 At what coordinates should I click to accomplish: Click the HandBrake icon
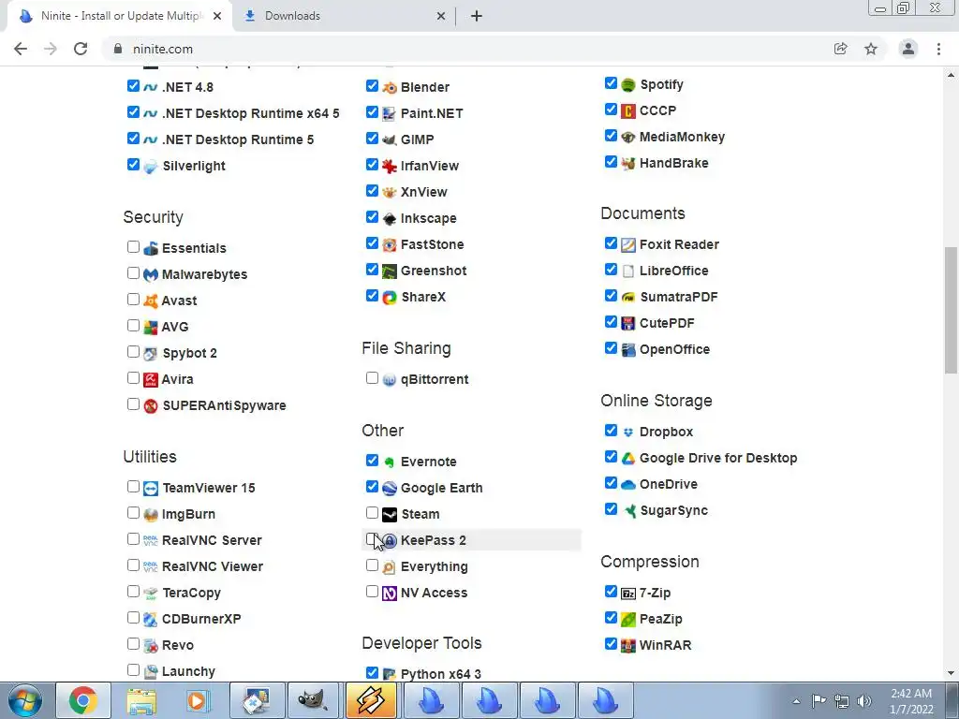(x=628, y=163)
